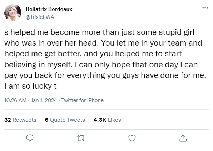Click the "Likes" label in stats row
The height and width of the screenshot is (151, 213).
(x=114, y=120)
